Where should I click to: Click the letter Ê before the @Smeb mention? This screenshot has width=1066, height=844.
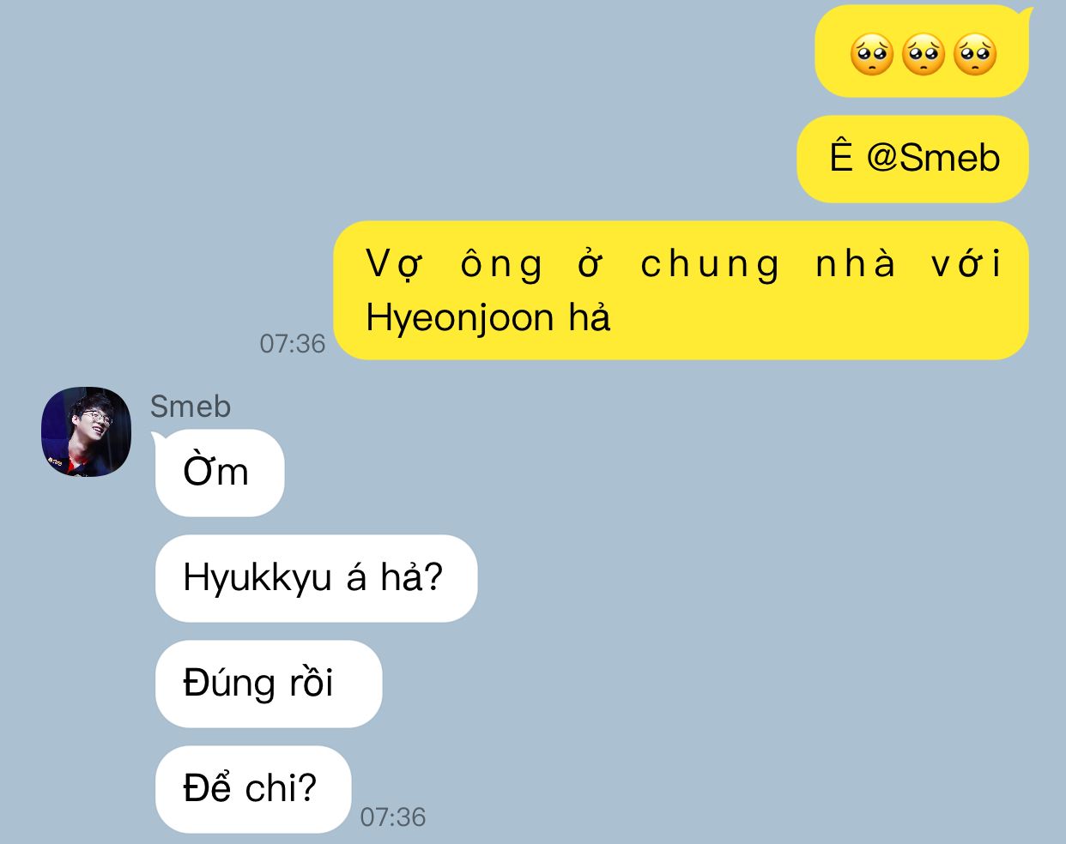pyautogui.click(x=841, y=157)
